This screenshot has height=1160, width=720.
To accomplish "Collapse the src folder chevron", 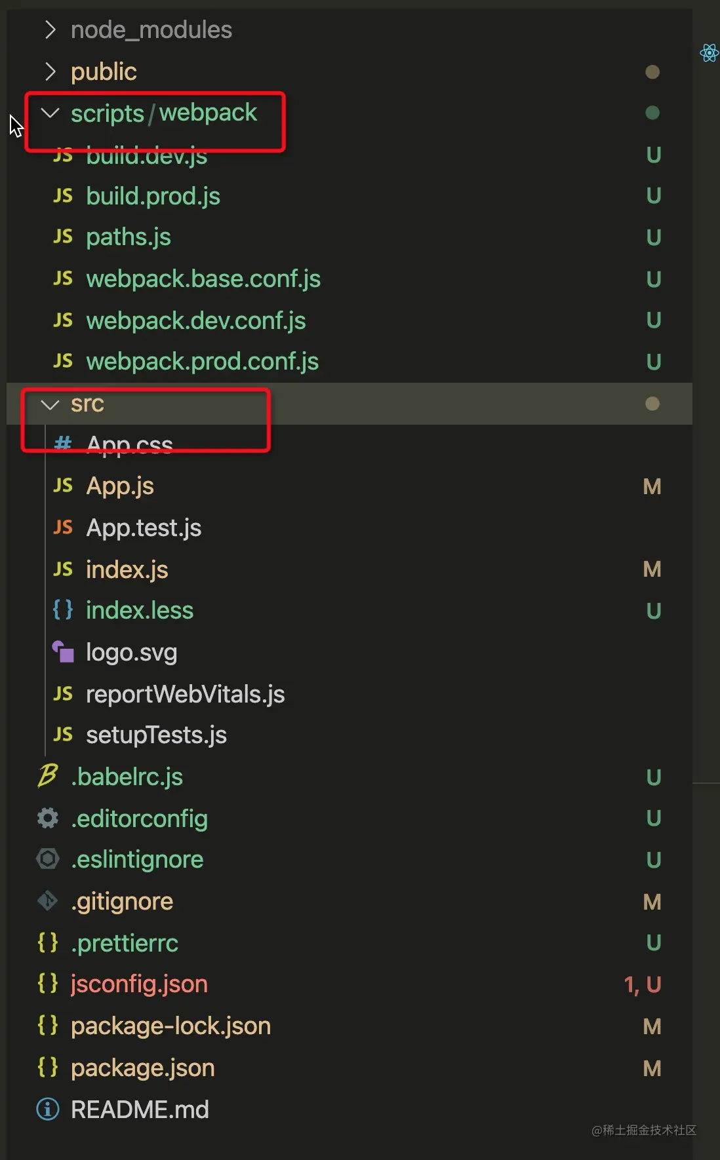I will tap(50, 404).
